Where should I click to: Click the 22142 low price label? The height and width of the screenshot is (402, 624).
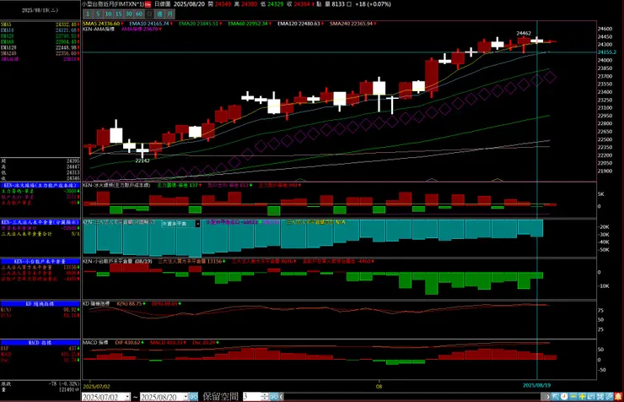tap(143, 160)
